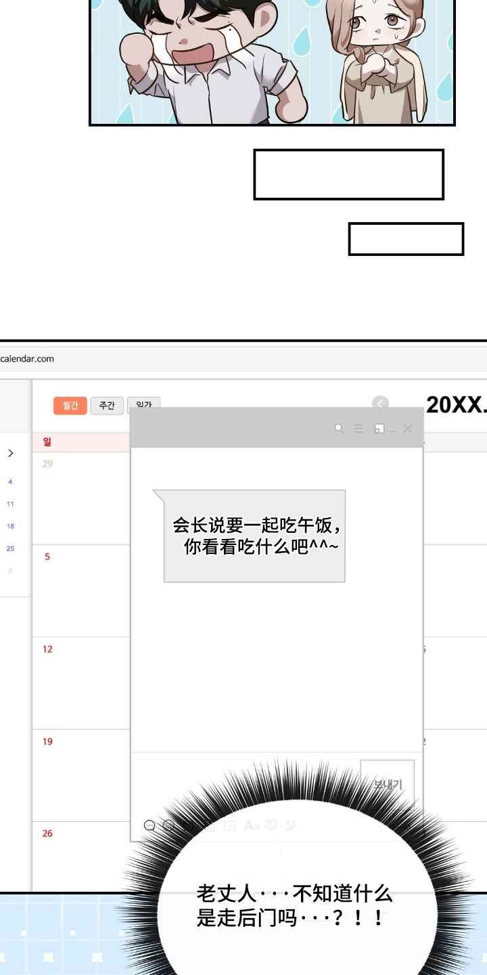
Task: Select calendar date 5
Action: [x=47, y=557]
